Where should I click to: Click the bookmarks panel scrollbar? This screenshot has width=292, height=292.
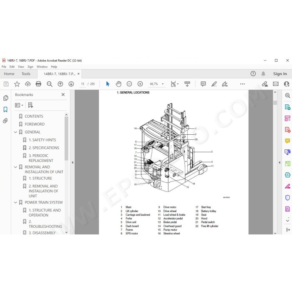point(66,138)
